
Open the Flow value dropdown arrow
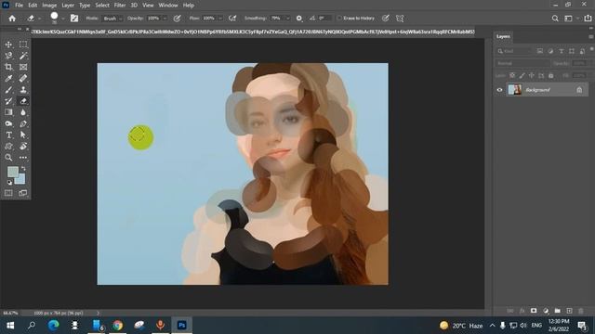tap(220, 19)
